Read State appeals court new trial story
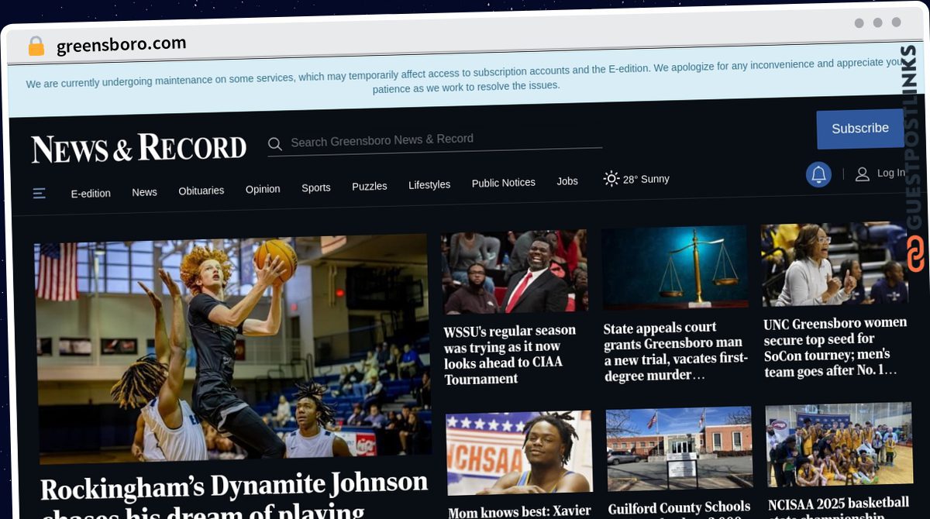The image size is (930, 519). coord(675,351)
